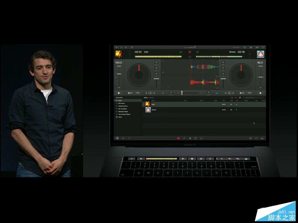Image resolution: width=298 pixels, height=223 pixels.
Task: Select the Recently Played playlist
Action: click(128, 112)
